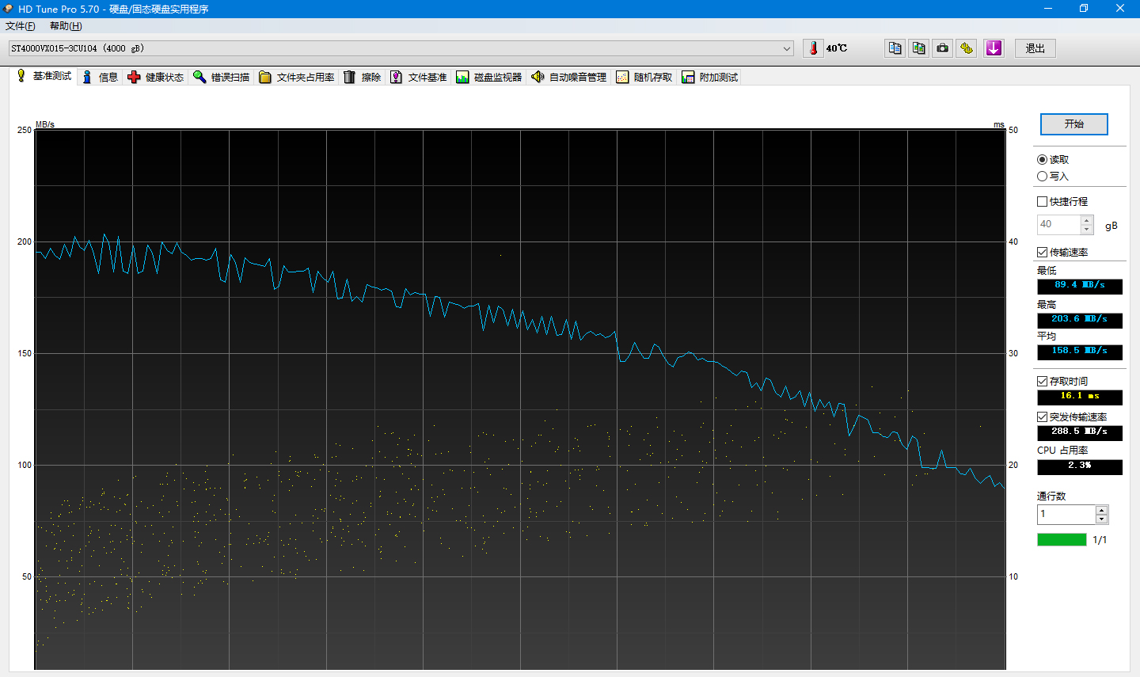Open the 附加测试 extra tests tab
The width and height of the screenshot is (1140, 677).
coord(710,77)
